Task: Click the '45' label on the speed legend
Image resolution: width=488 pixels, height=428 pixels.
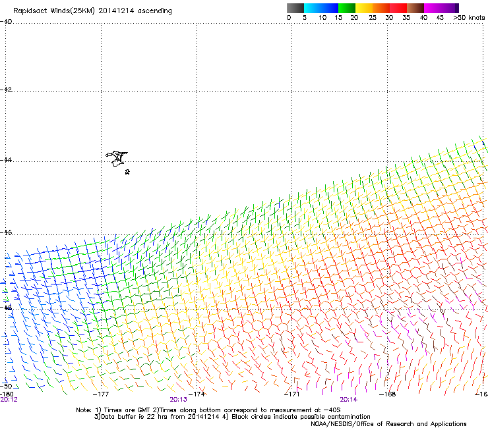Action: pos(440,18)
